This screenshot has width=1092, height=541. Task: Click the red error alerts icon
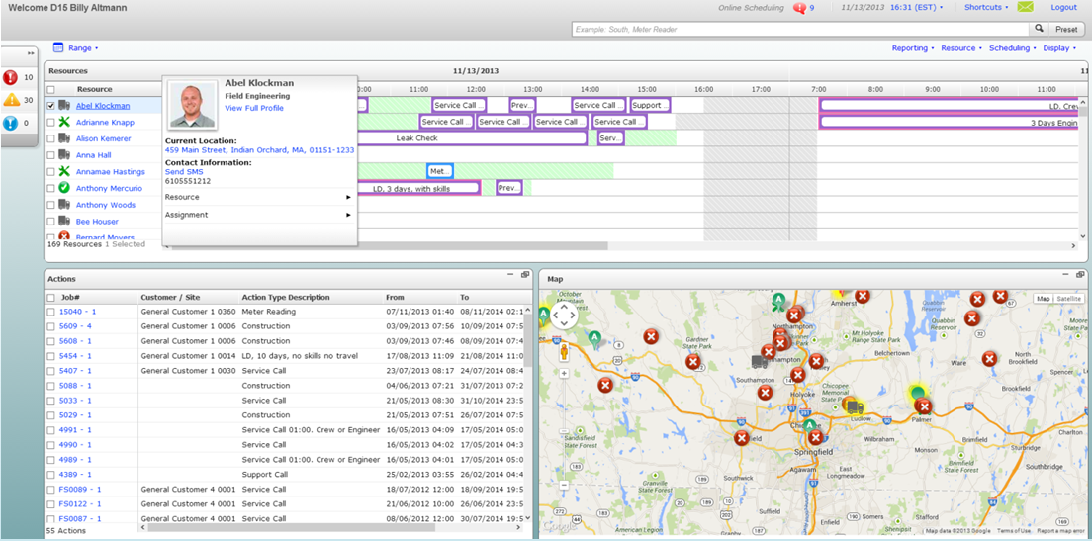pos(11,77)
